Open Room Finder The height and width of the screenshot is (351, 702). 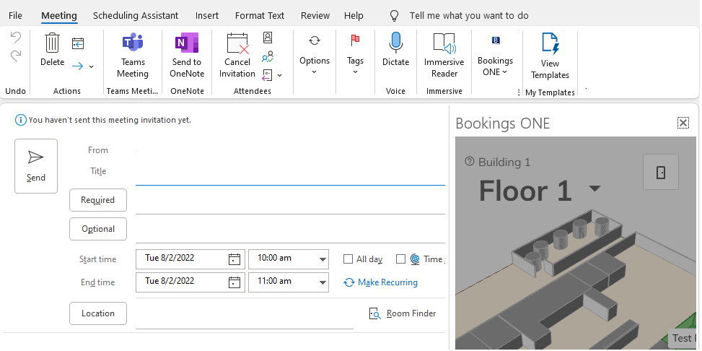click(x=403, y=313)
